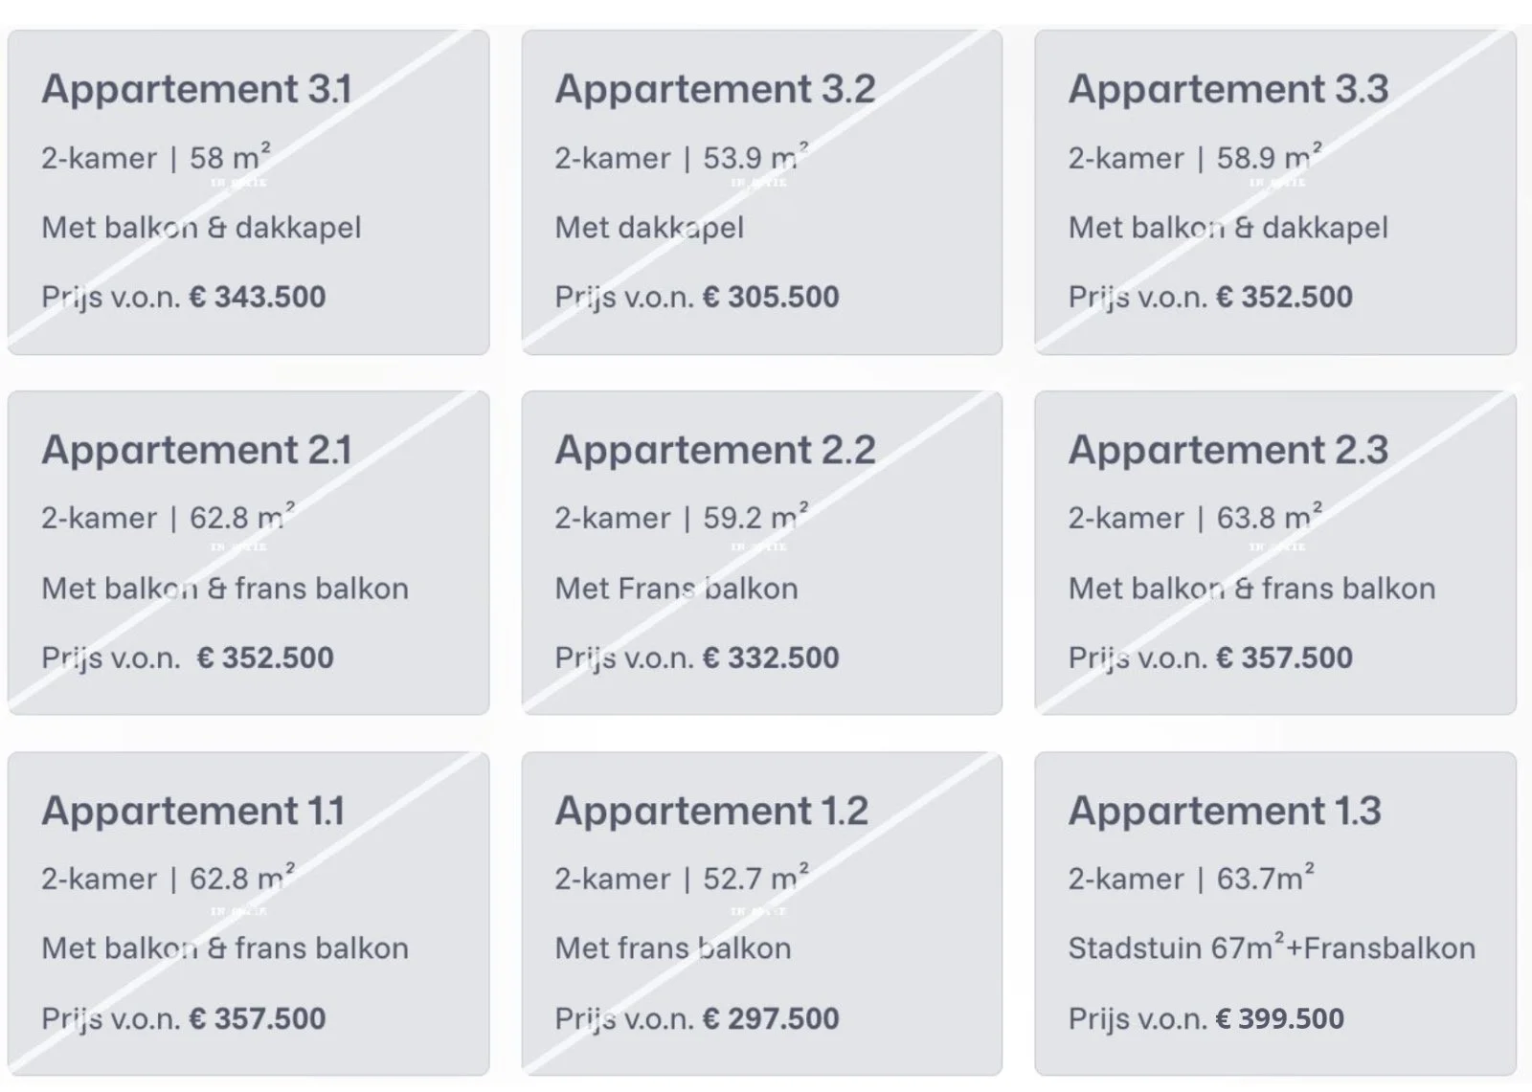Click the € 297.500 price label
This screenshot has width=1532, height=1092.
tap(771, 1018)
